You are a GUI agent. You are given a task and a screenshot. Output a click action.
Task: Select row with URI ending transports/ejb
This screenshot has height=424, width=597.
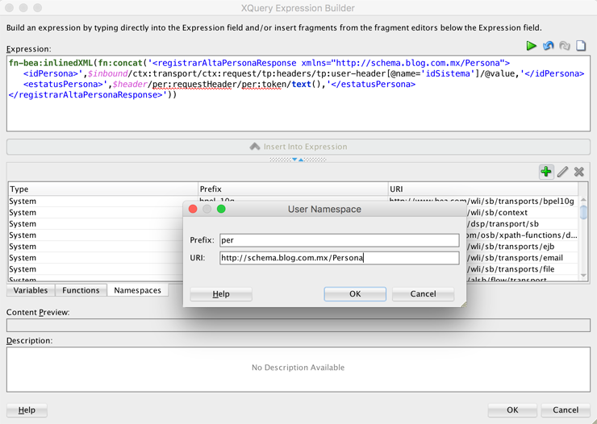pyautogui.click(x=293, y=247)
